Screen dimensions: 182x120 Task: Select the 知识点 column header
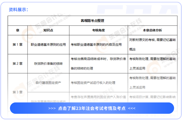48,30
